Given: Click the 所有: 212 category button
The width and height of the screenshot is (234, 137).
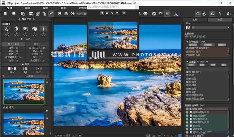Looking at the screenshot, I should (13, 44).
